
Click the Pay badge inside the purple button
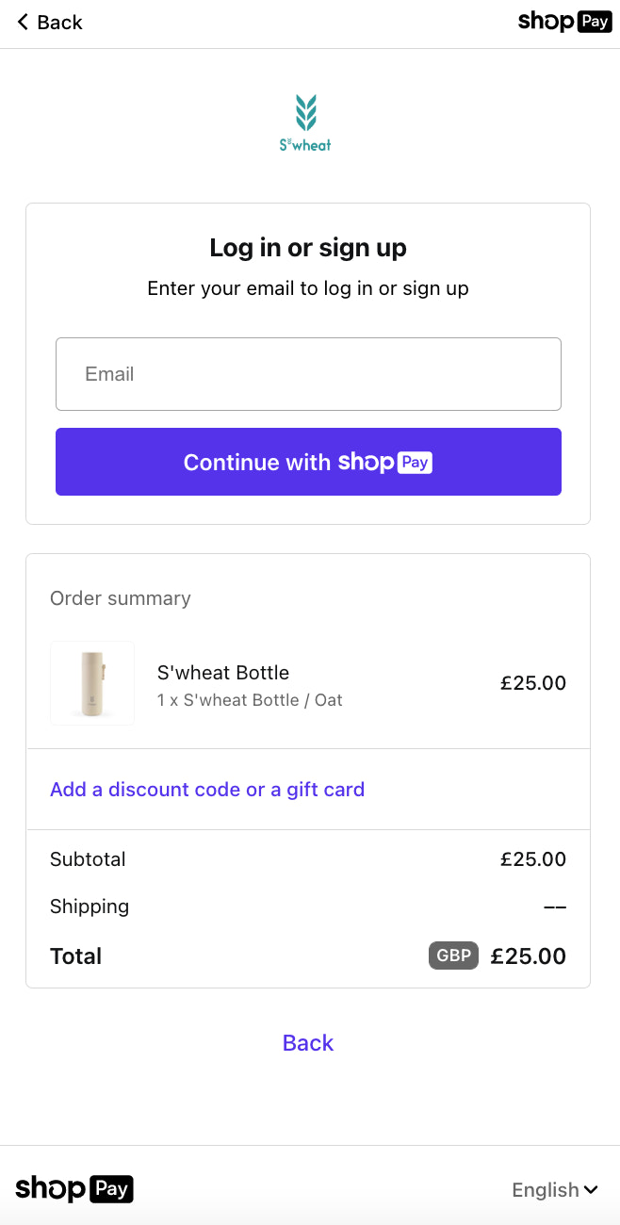tap(416, 462)
